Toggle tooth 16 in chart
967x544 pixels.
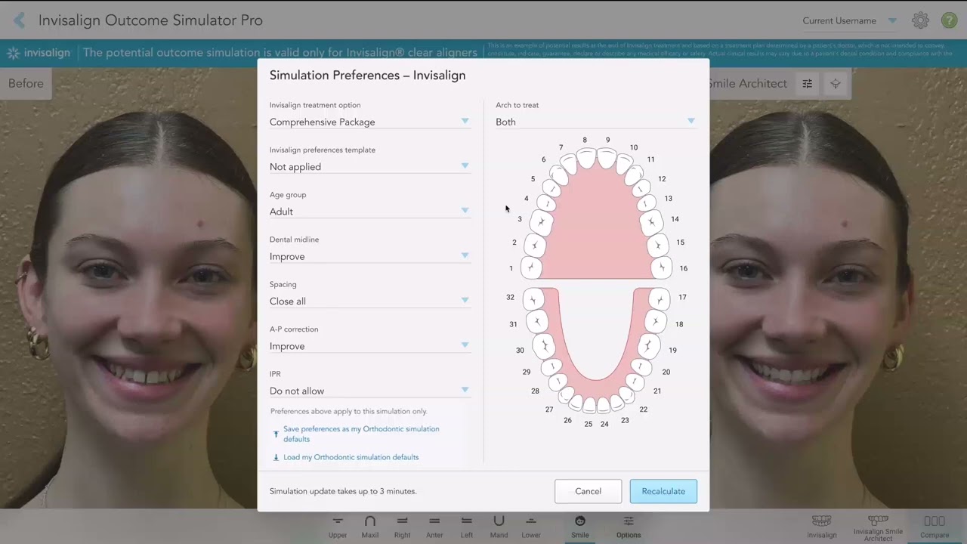click(661, 267)
